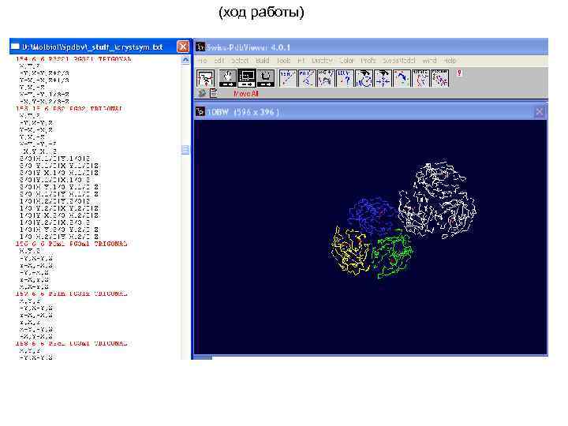Open the Build menu

(x=262, y=61)
